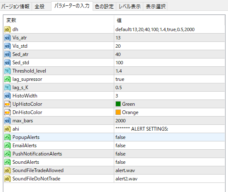Select the SoundFileDoNotTrade variable name
Image resolution: width=228 pixels, height=192 pixels.
click(x=37, y=178)
